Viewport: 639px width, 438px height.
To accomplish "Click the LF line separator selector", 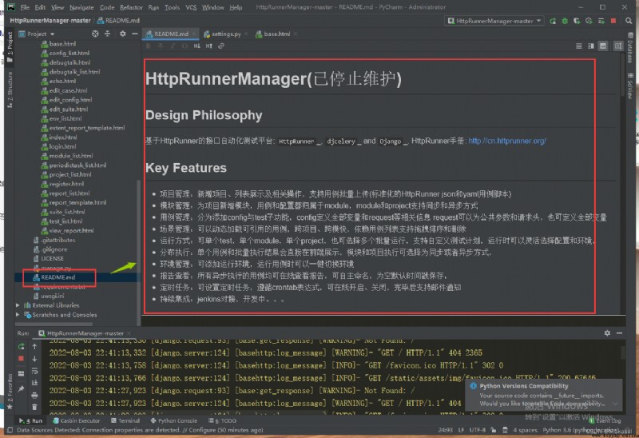I will 461,430.
